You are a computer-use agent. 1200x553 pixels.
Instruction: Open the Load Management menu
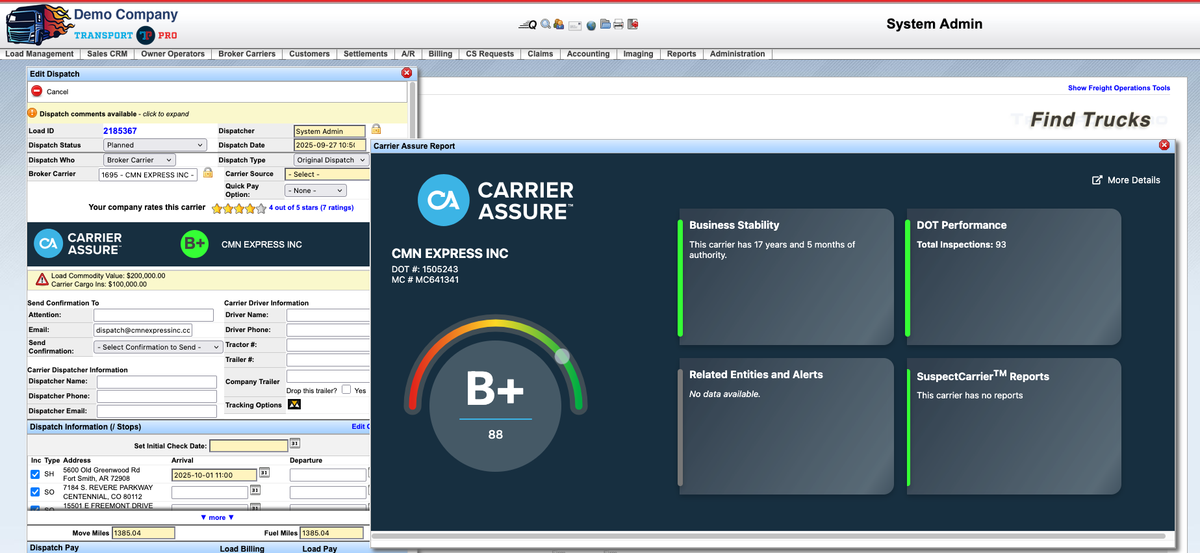click(x=40, y=54)
